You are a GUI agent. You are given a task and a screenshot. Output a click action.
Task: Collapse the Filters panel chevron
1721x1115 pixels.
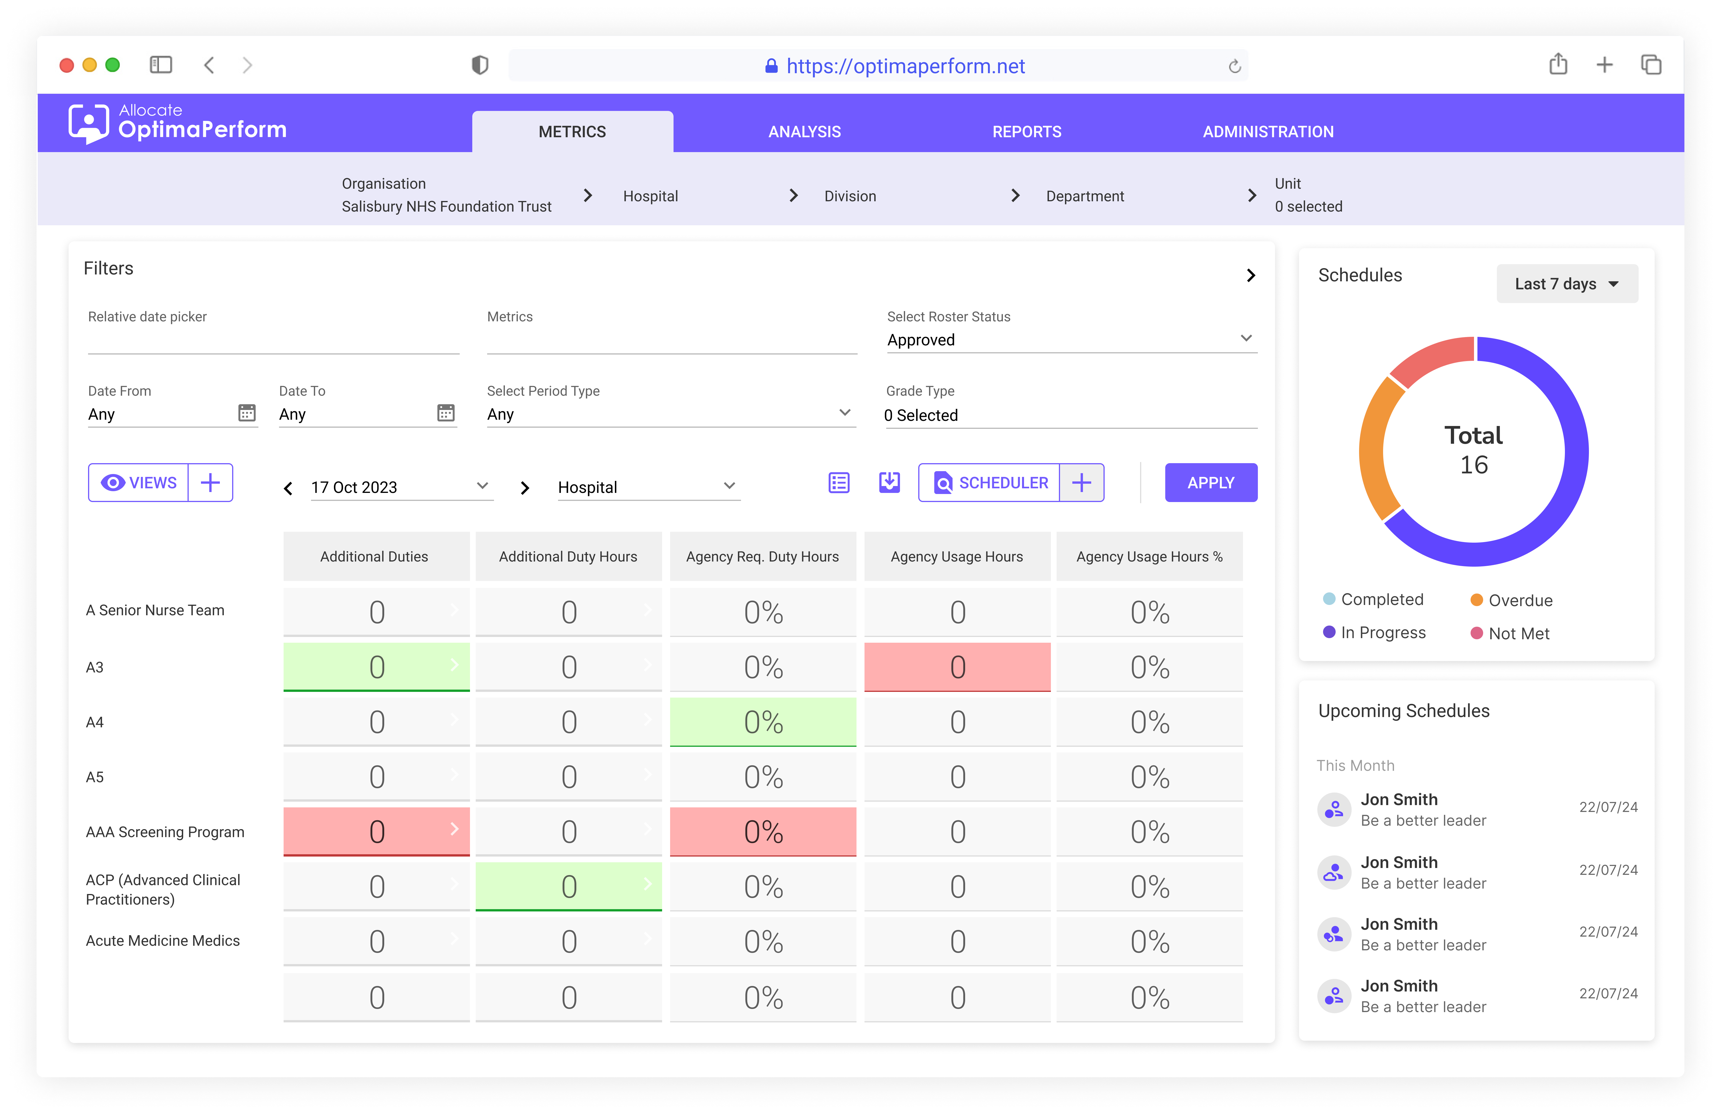coord(1251,276)
